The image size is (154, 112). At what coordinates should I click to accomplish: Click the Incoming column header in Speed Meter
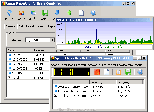click(x=103, y=82)
